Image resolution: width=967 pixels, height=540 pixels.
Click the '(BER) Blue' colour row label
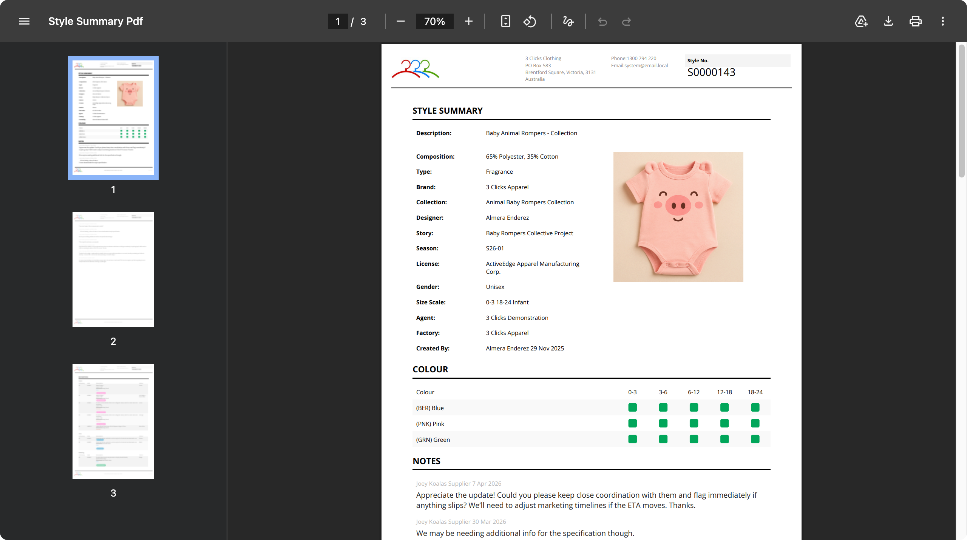click(430, 408)
